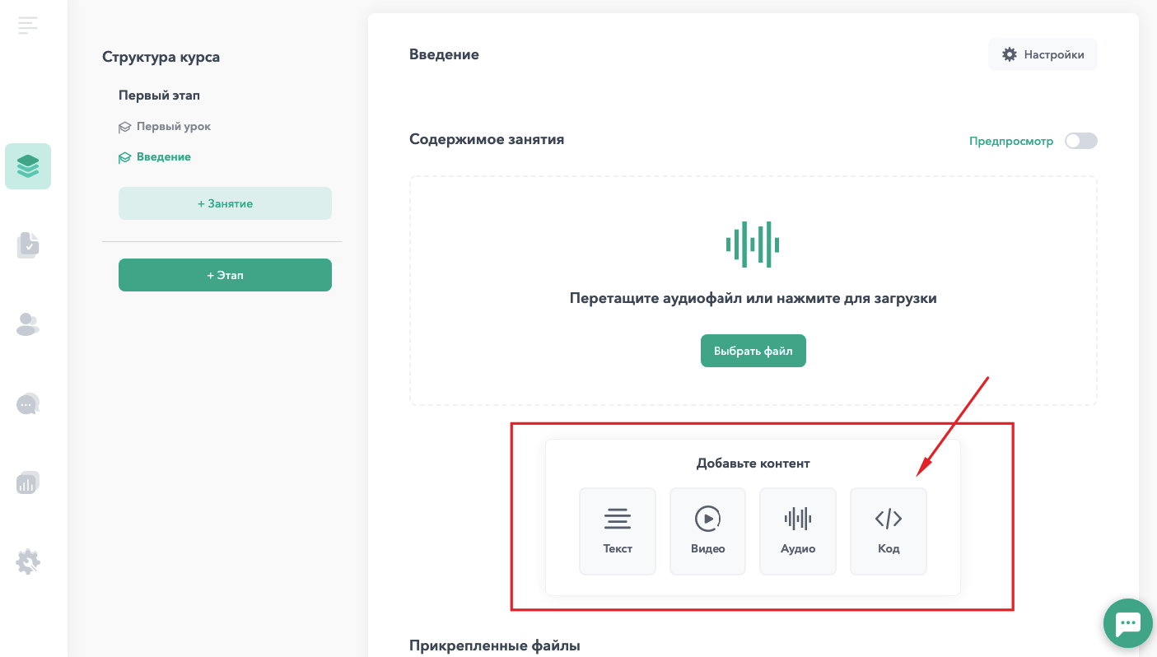1157x657 pixels.
Task: Add a new stage with + Этап
Action: 225,275
